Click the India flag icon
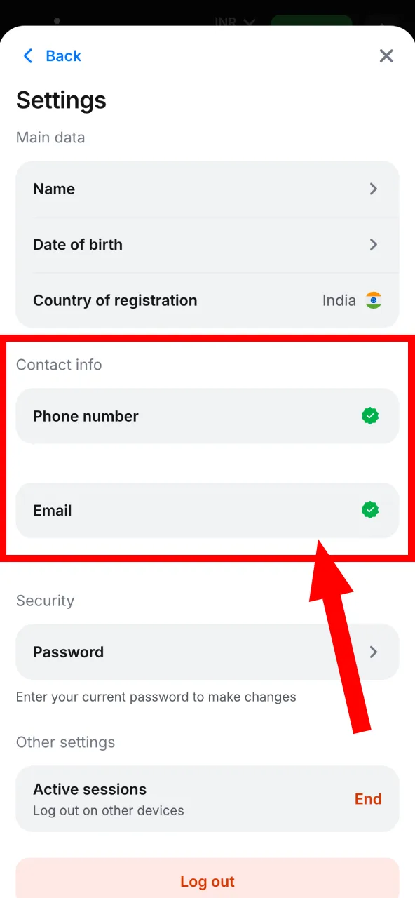 [x=374, y=300]
